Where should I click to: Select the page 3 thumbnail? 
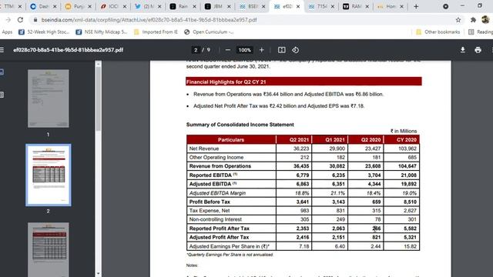48,249
